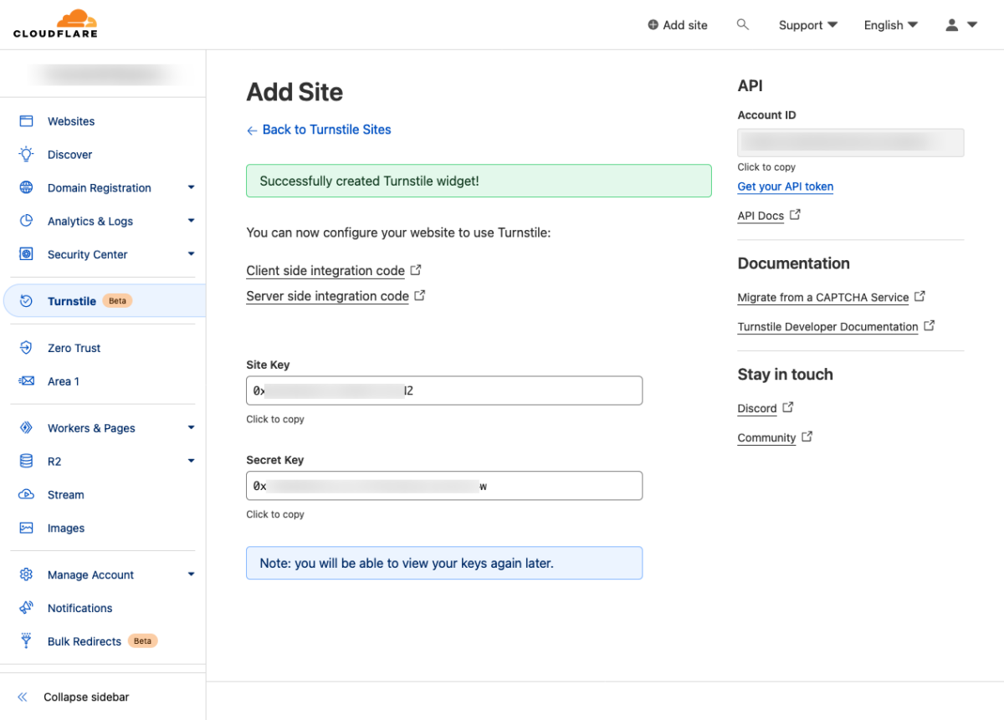Screen dimensions: 1004x720
Task: Expand the Analytics & Logs menu
Action: (90, 221)
